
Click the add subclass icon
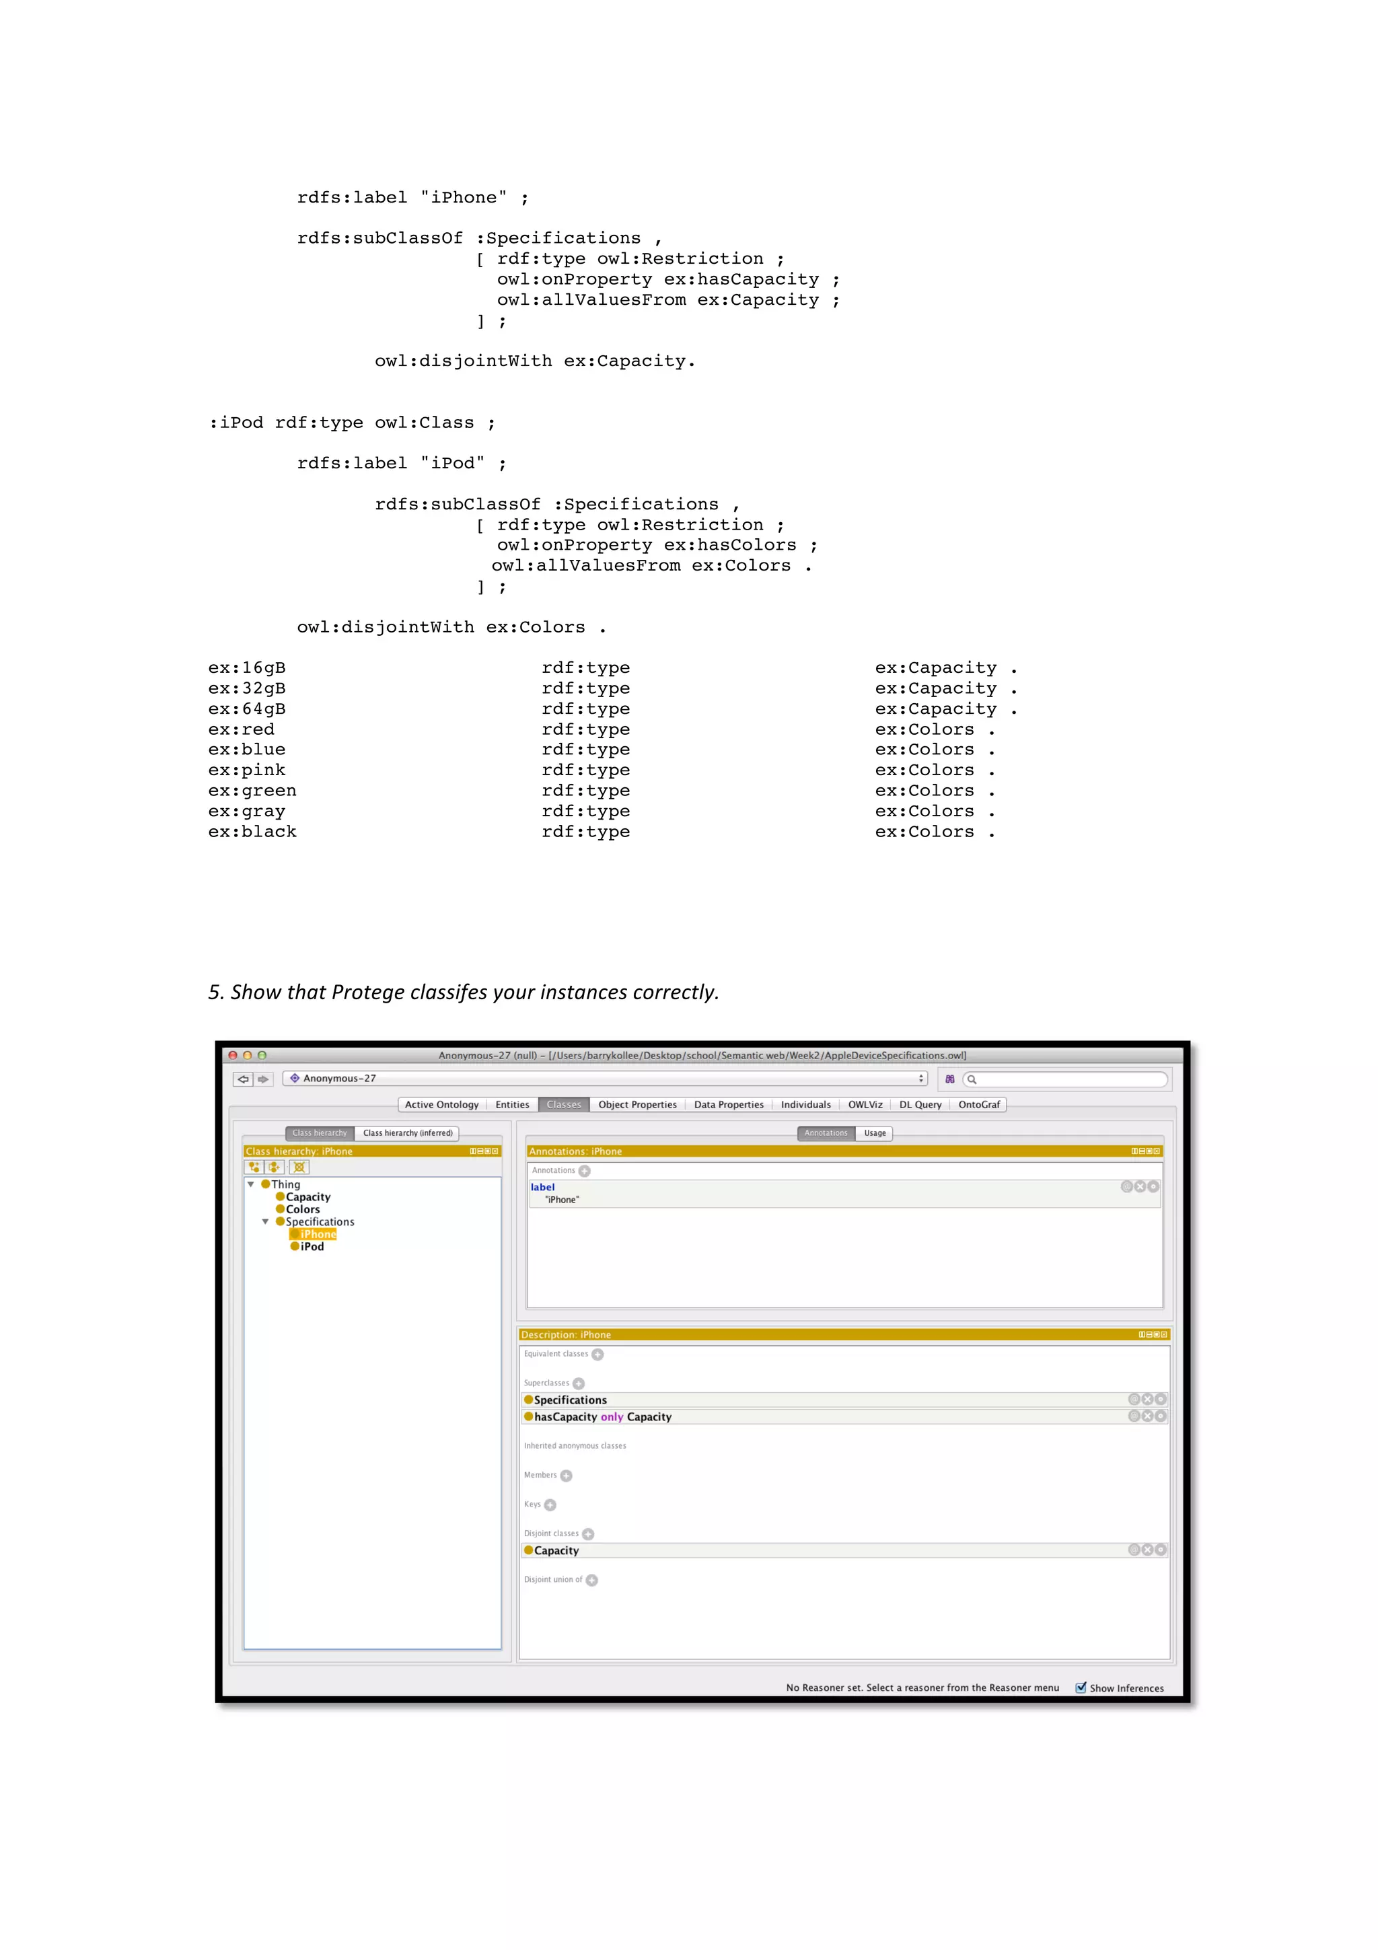[x=254, y=1167]
